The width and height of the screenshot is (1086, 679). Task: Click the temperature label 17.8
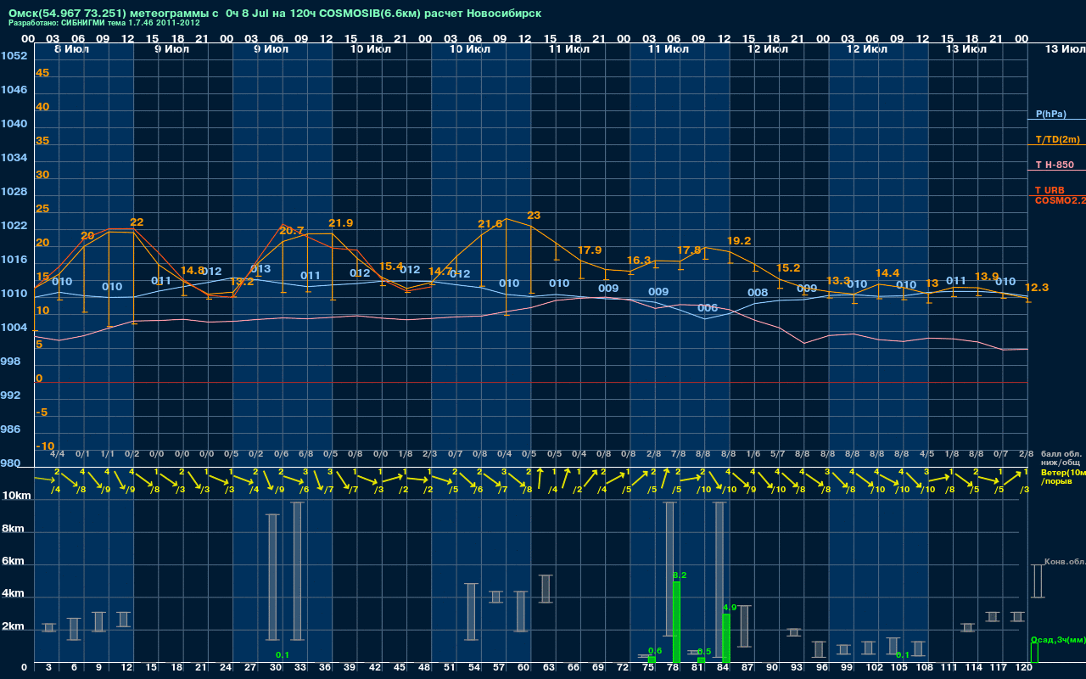pos(689,250)
